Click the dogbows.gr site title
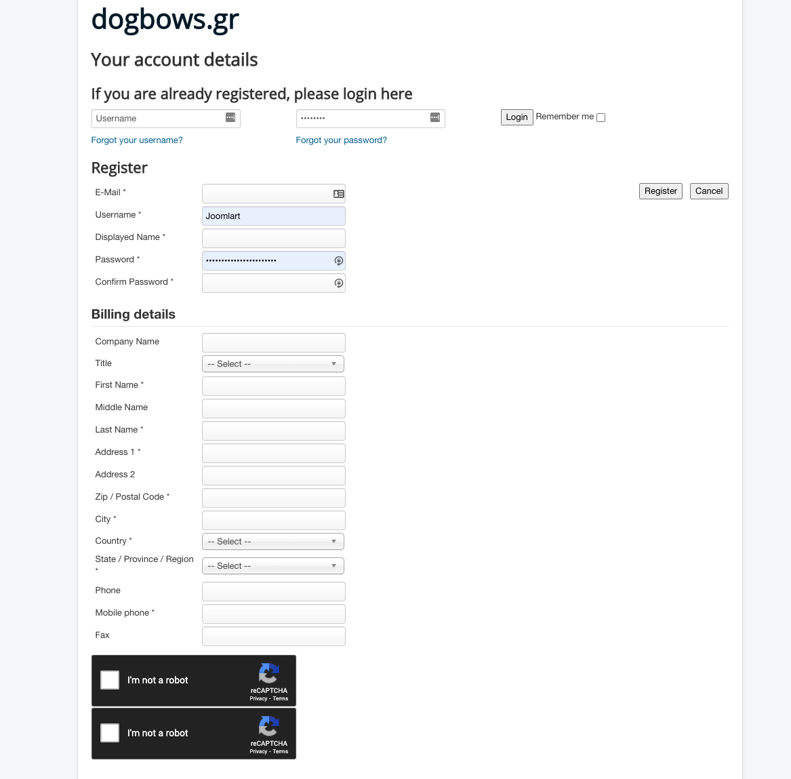 click(165, 20)
